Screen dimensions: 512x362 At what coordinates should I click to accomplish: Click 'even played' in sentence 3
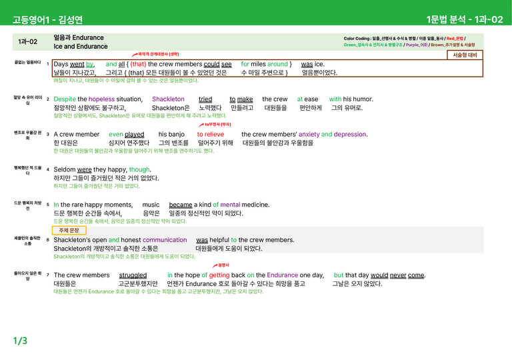(127, 135)
